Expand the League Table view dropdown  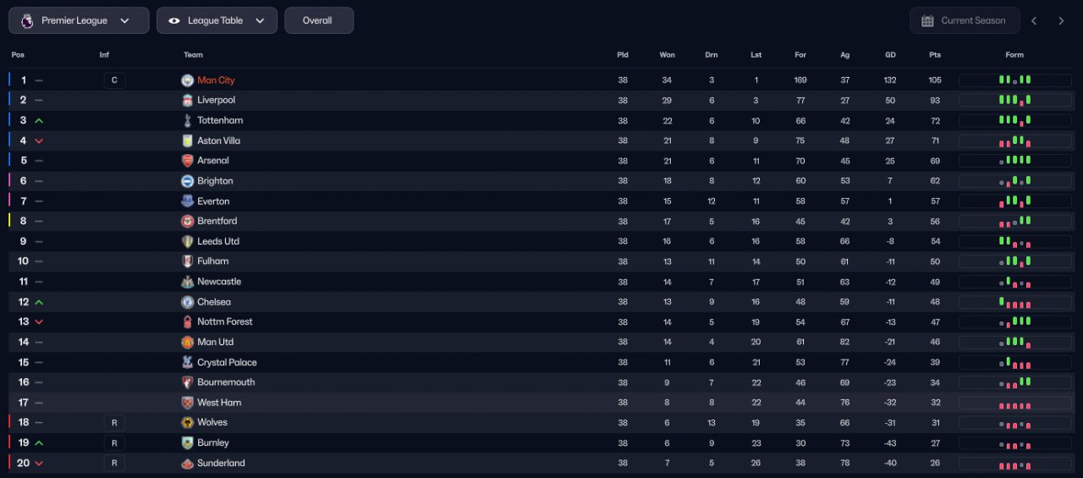click(x=217, y=20)
